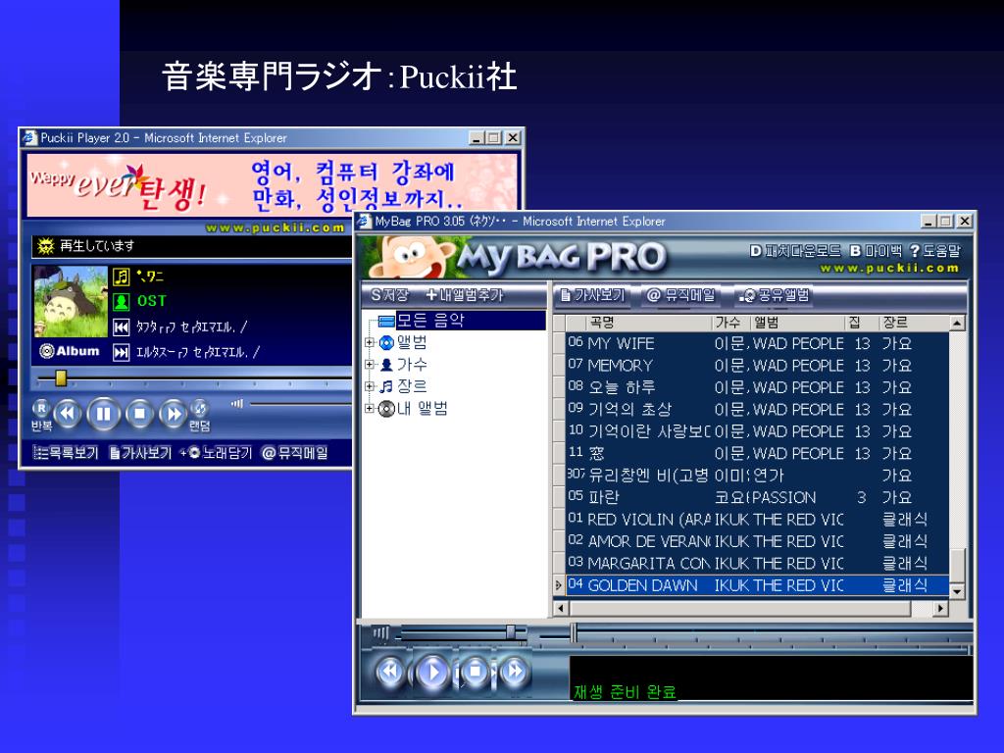Adjust Puckii Player seek slider thumb

[61, 378]
